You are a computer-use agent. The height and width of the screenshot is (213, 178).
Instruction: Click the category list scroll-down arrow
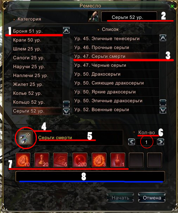coord(66,111)
